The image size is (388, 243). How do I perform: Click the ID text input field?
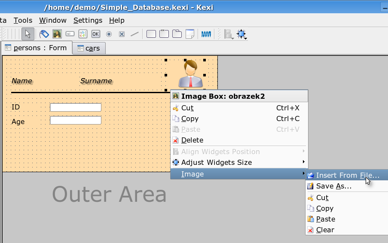[x=76, y=107]
